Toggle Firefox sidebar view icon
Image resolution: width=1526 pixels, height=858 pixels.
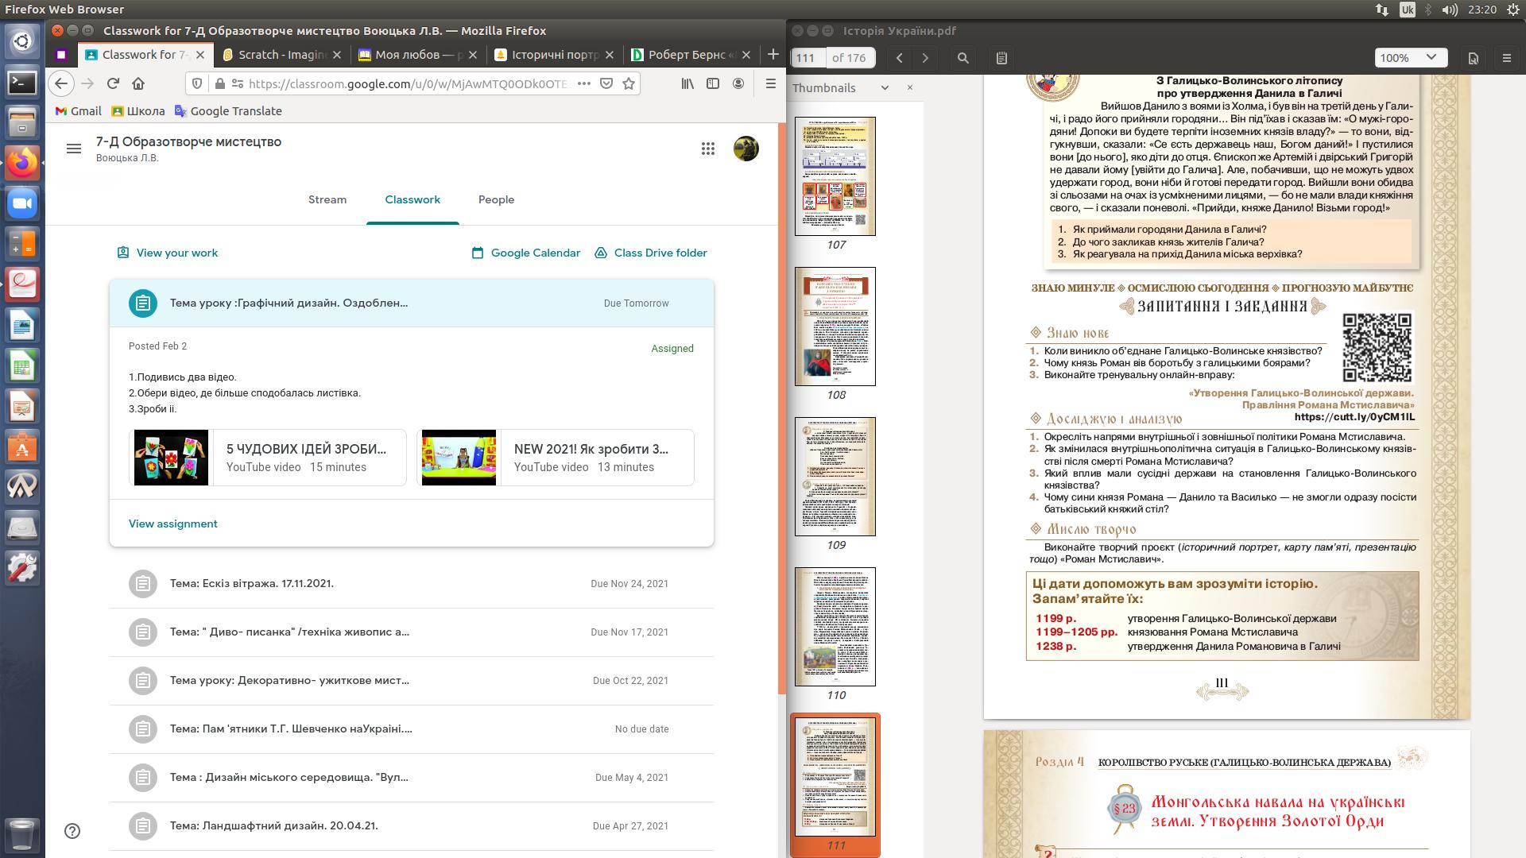(x=713, y=83)
